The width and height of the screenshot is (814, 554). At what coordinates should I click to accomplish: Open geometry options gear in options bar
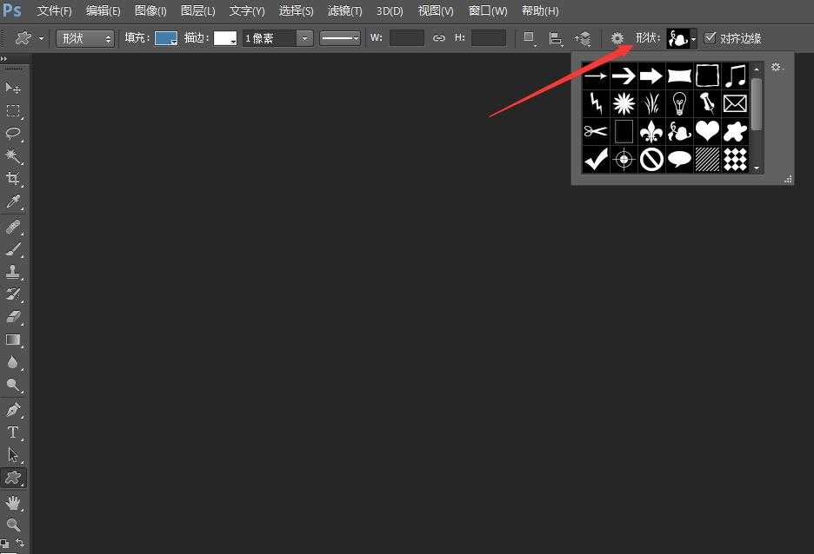click(x=617, y=38)
